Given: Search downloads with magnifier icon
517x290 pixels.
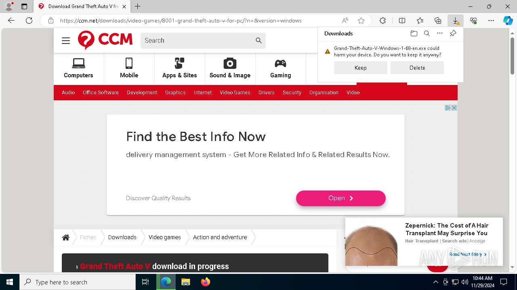Looking at the screenshot, I should 427,33.
